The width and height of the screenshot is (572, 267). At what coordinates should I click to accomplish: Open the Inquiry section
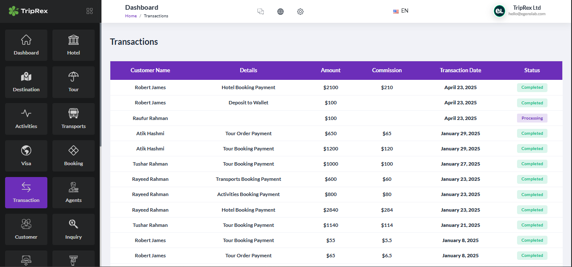pos(73,229)
